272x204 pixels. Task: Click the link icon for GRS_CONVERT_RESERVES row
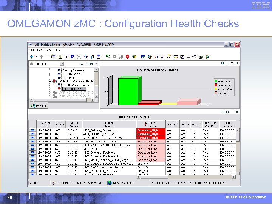pyautogui.click(x=32, y=171)
